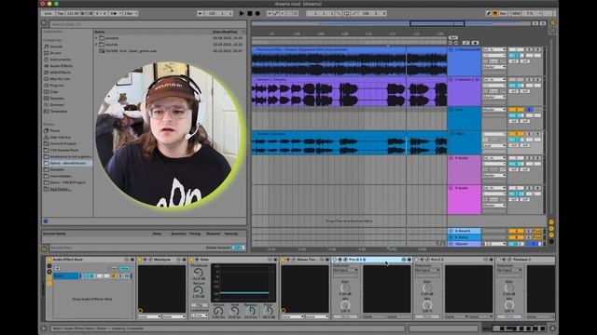Open Pro-Q 3 Sidechain input dropdown

click(x=345, y=270)
